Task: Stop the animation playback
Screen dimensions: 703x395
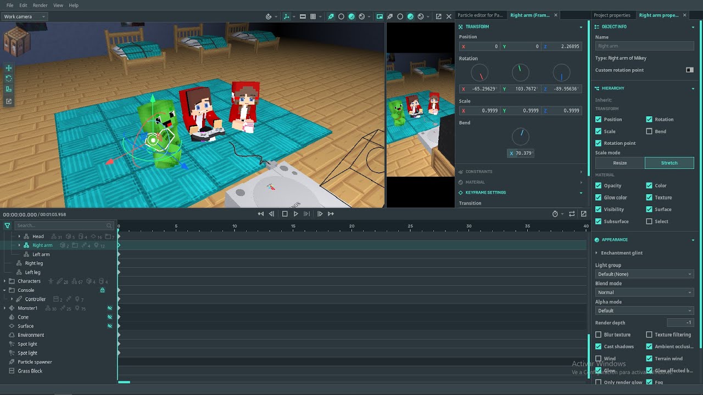Action: point(284,214)
